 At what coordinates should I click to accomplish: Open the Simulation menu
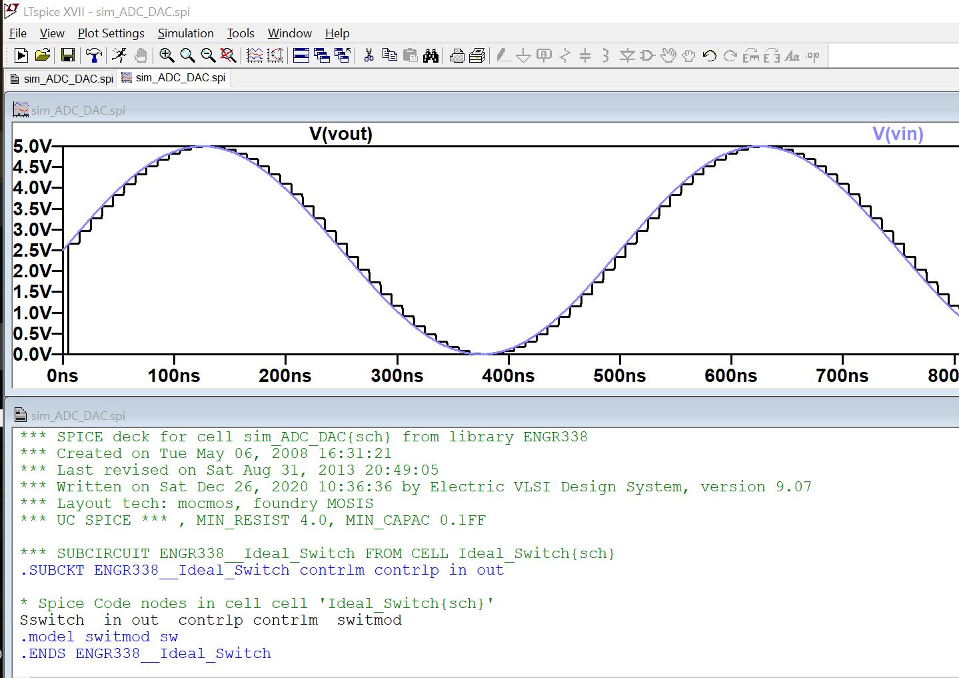coord(185,33)
